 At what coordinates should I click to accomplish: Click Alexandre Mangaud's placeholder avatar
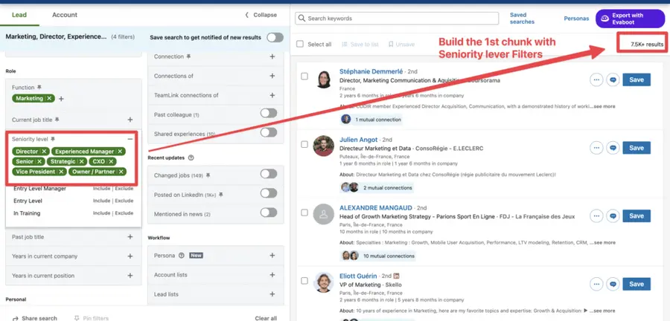(x=324, y=214)
